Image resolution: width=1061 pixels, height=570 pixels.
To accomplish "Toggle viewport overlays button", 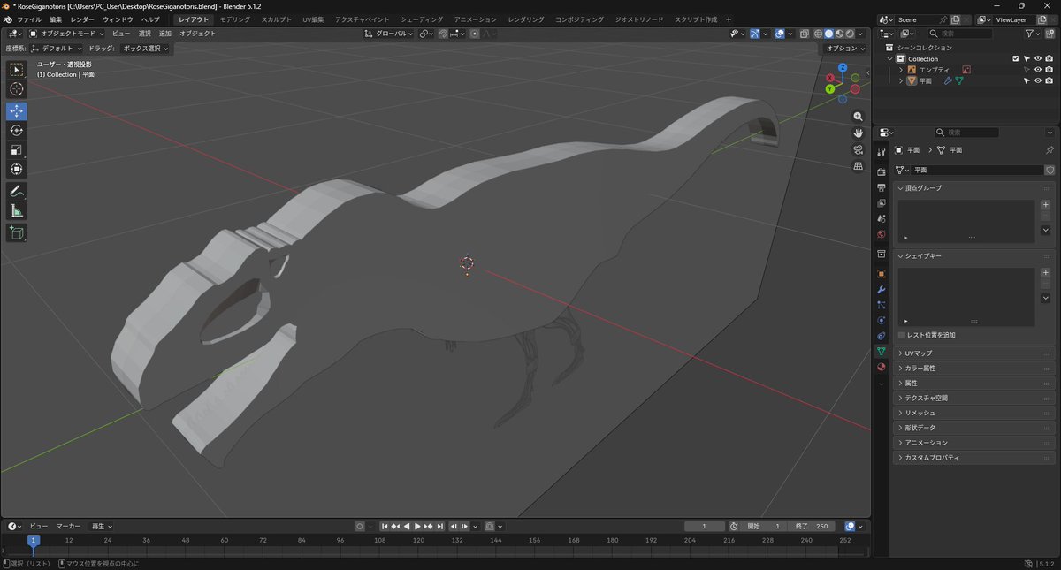I will click(779, 34).
